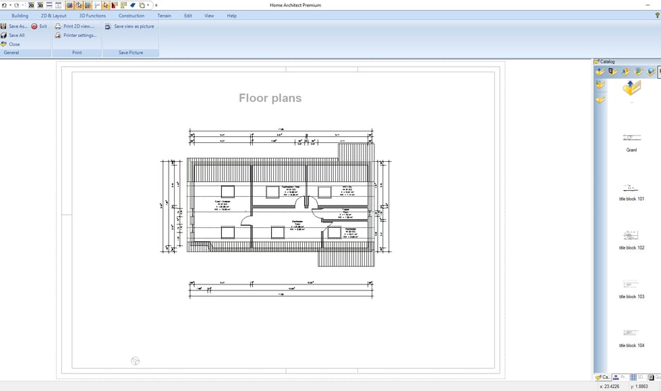Open the Building ribbon tab
661x391 pixels.
[x=20, y=16]
